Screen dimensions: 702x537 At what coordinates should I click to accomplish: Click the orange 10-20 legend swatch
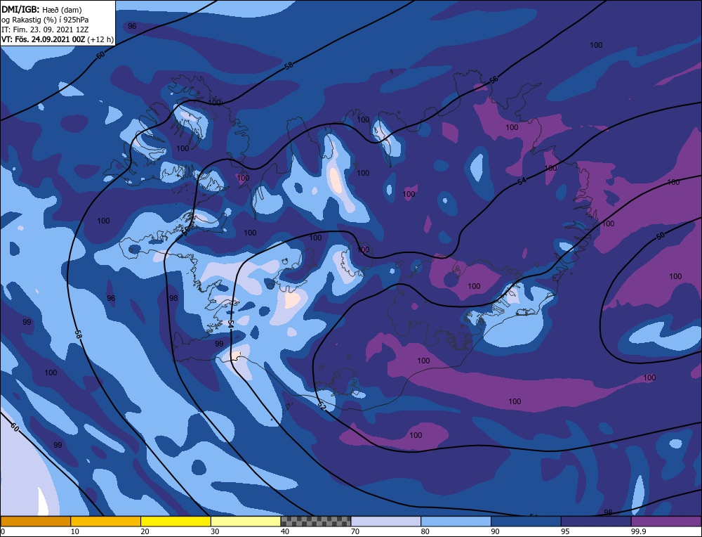(106, 521)
